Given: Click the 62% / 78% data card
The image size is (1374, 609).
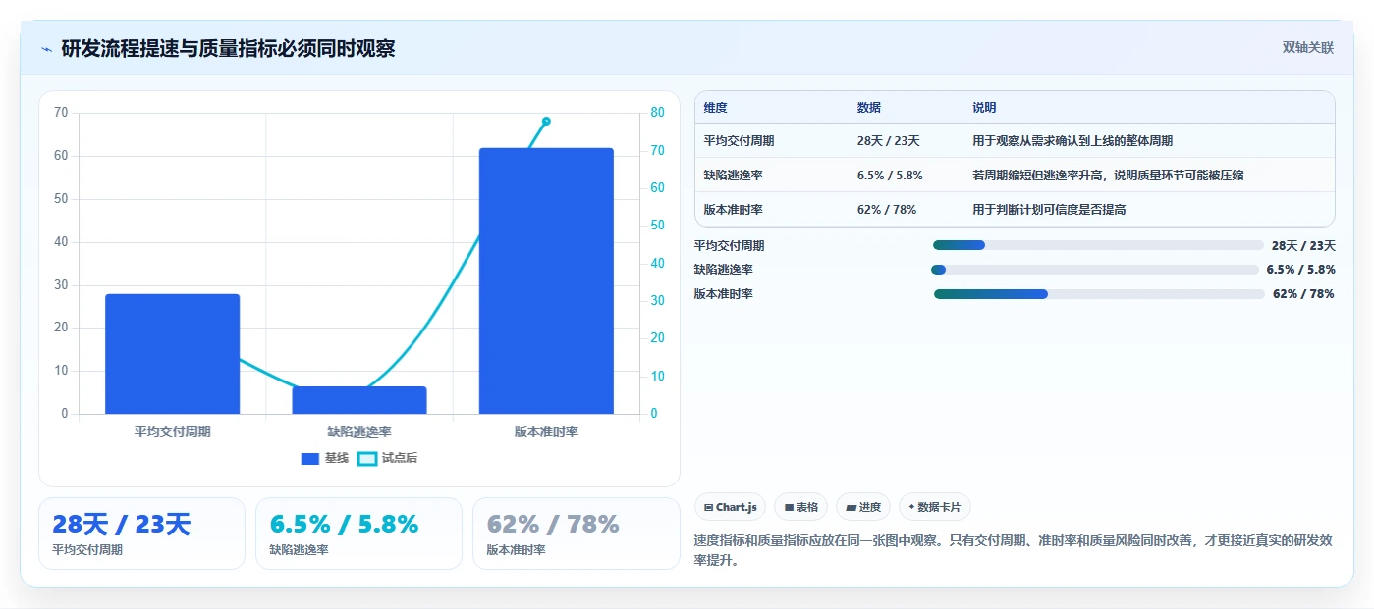Looking at the screenshot, I should (576, 533).
